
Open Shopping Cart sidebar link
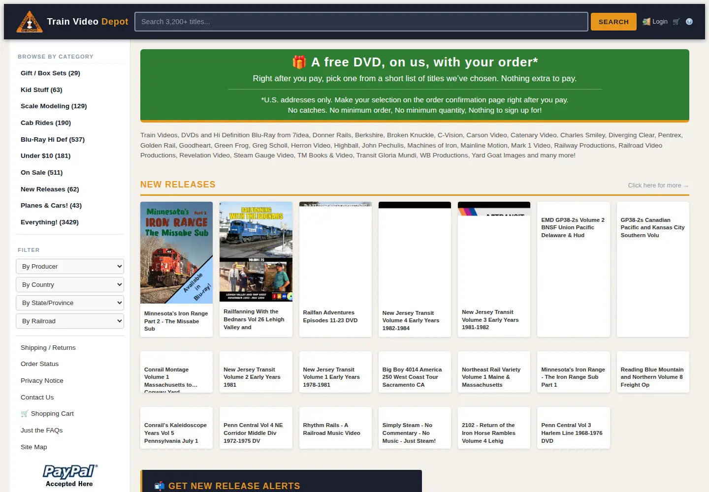(x=52, y=414)
